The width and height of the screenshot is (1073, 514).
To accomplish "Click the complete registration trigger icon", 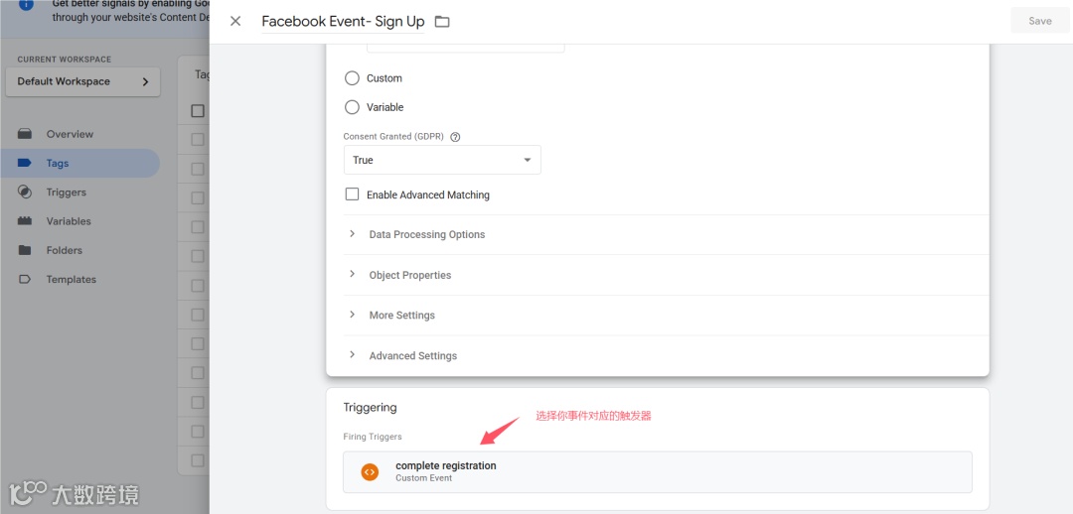I will point(370,471).
